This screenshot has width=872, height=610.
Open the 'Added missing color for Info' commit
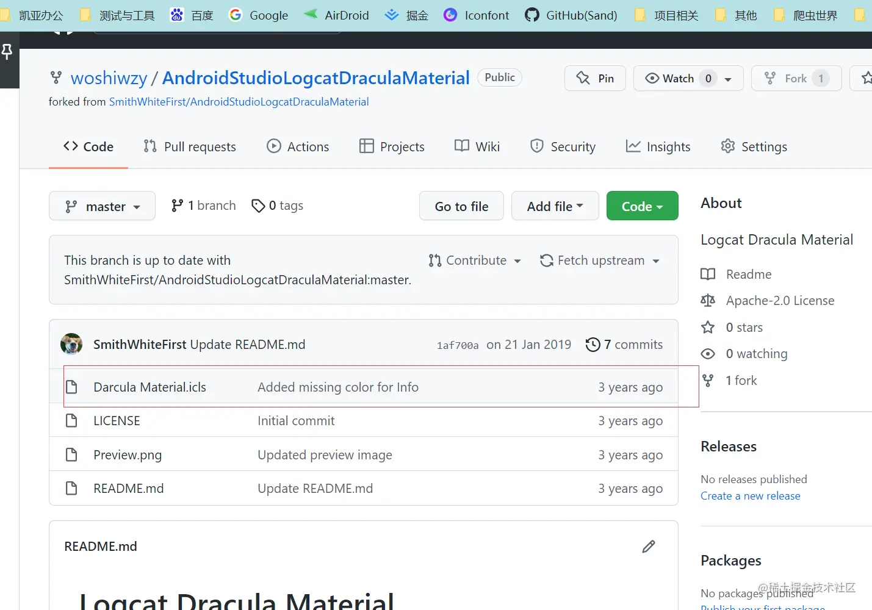[x=338, y=387]
